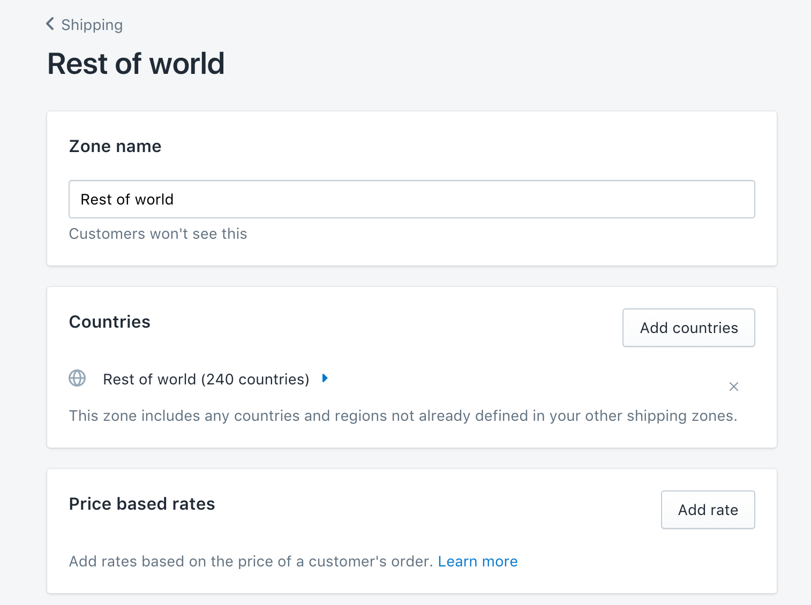Open the Learn more link
Viewport: 811px width, 605px height.
point(477,561)
